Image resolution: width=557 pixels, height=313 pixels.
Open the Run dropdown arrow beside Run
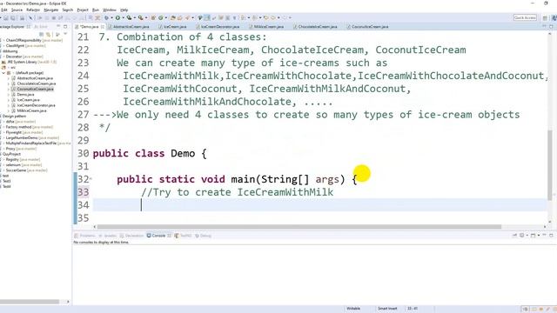(x=123, y=17)
